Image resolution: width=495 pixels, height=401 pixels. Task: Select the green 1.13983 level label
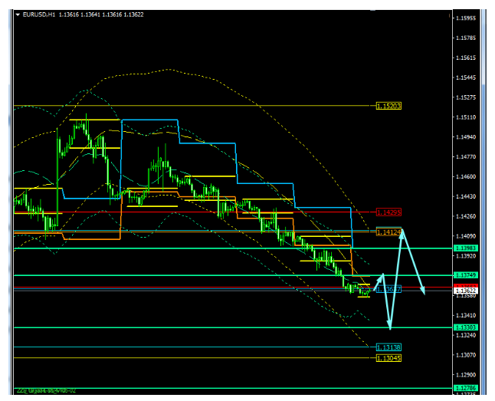click(x=466, y=248)
